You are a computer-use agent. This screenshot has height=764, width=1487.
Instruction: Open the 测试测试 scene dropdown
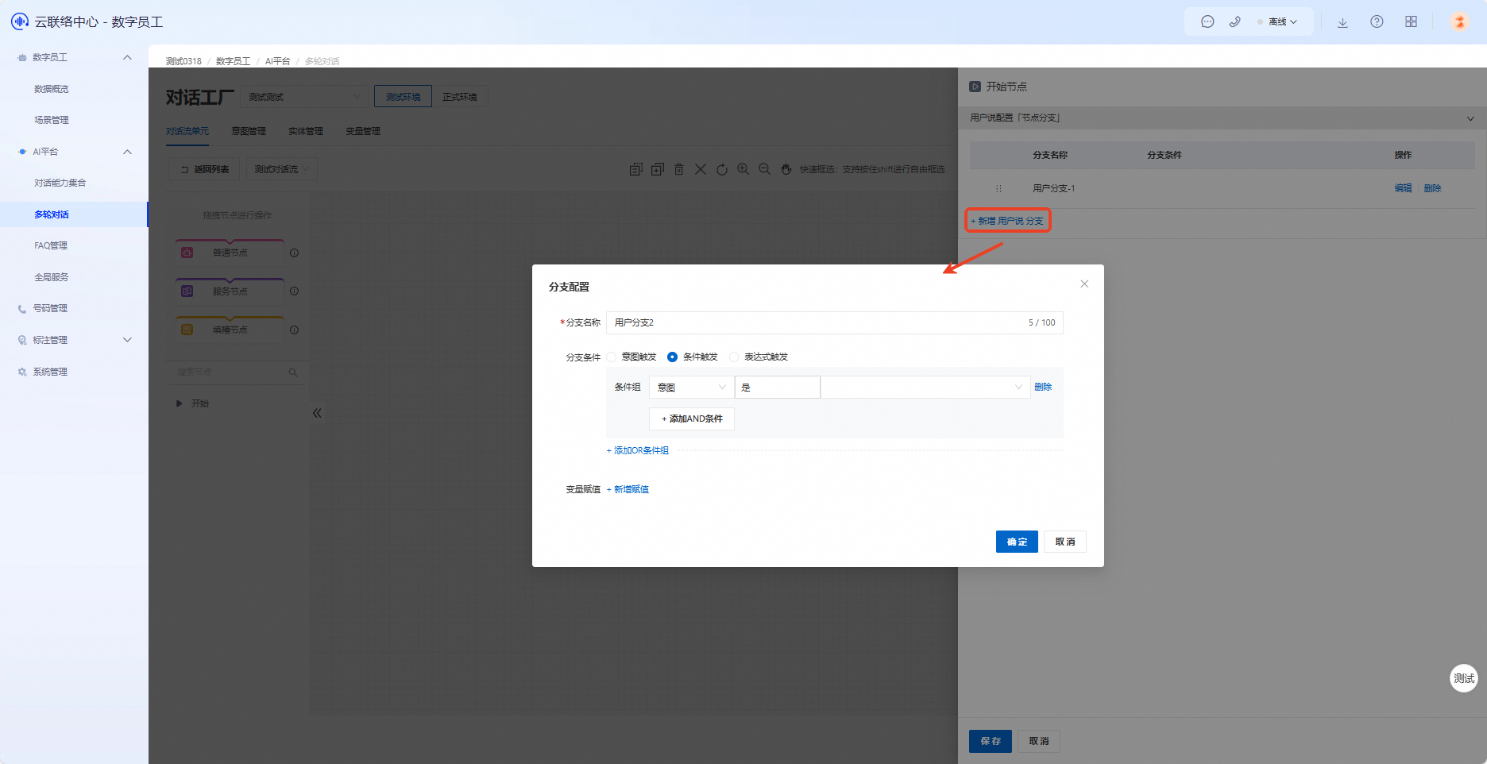point(304,97)
